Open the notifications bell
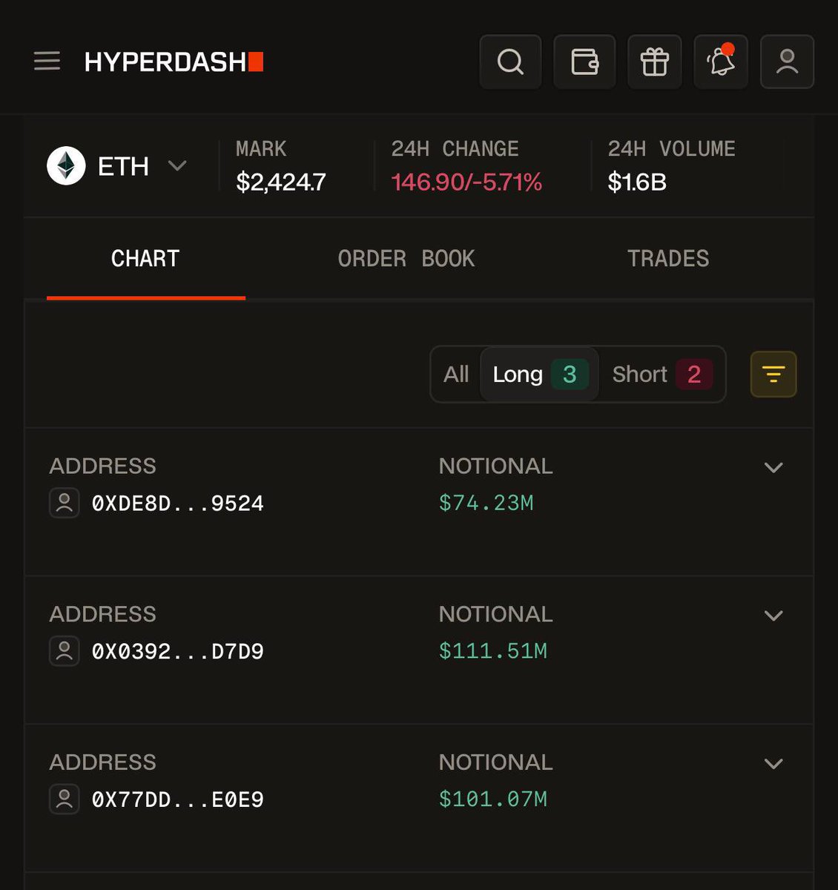The width and height of the screenshot is (838, 890). click(721, 62)
